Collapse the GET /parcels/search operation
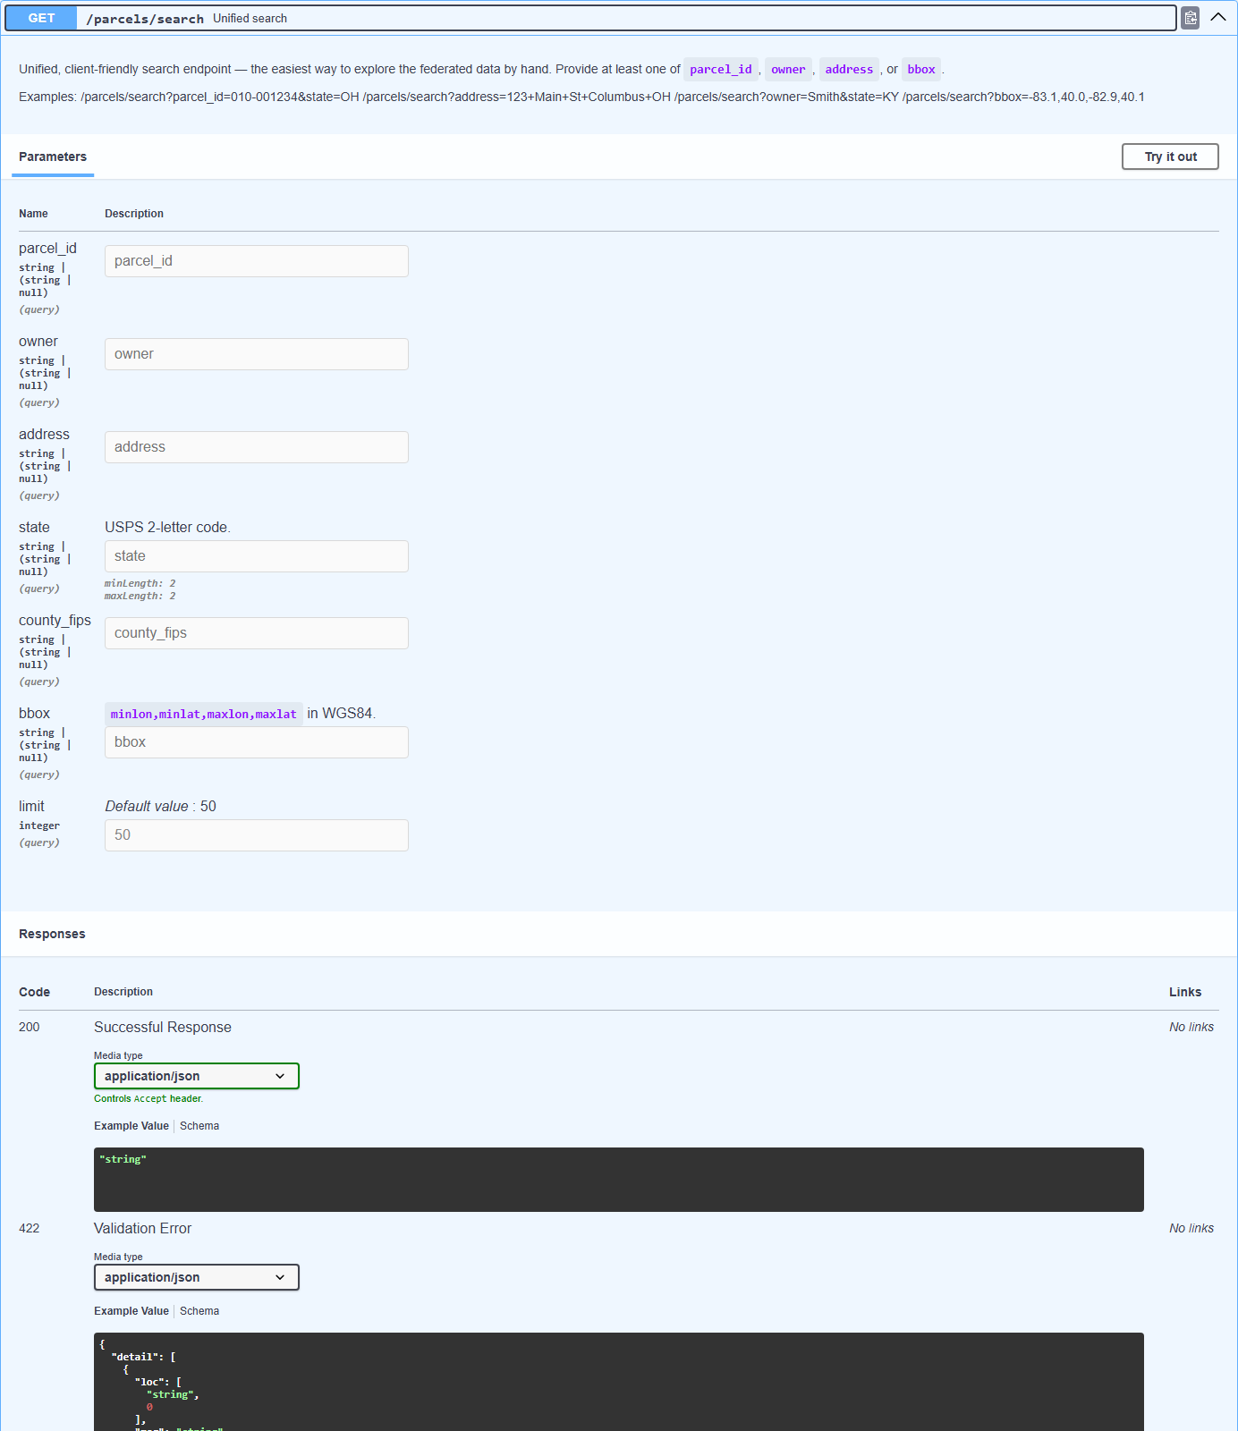Screen dimensions: 1238x1431 click(1218, 17)
